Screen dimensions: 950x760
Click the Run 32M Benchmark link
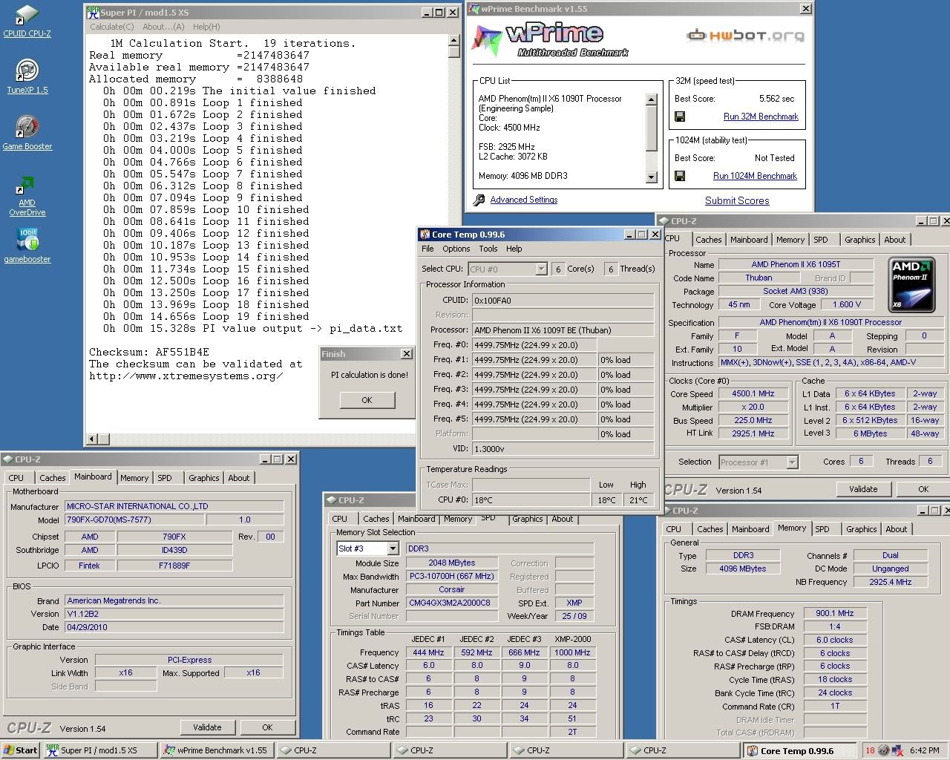[x=761, y=117]
